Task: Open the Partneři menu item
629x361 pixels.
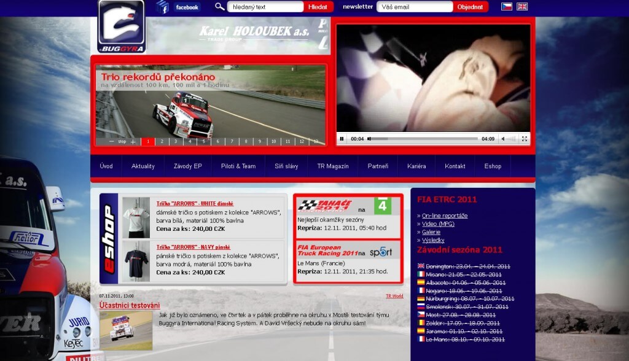Action: pyautogui.click(x=378, y=166)
